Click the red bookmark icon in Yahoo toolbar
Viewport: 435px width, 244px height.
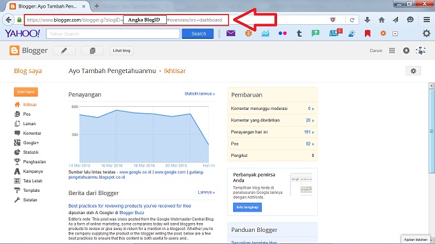click(x=367, y=34)
